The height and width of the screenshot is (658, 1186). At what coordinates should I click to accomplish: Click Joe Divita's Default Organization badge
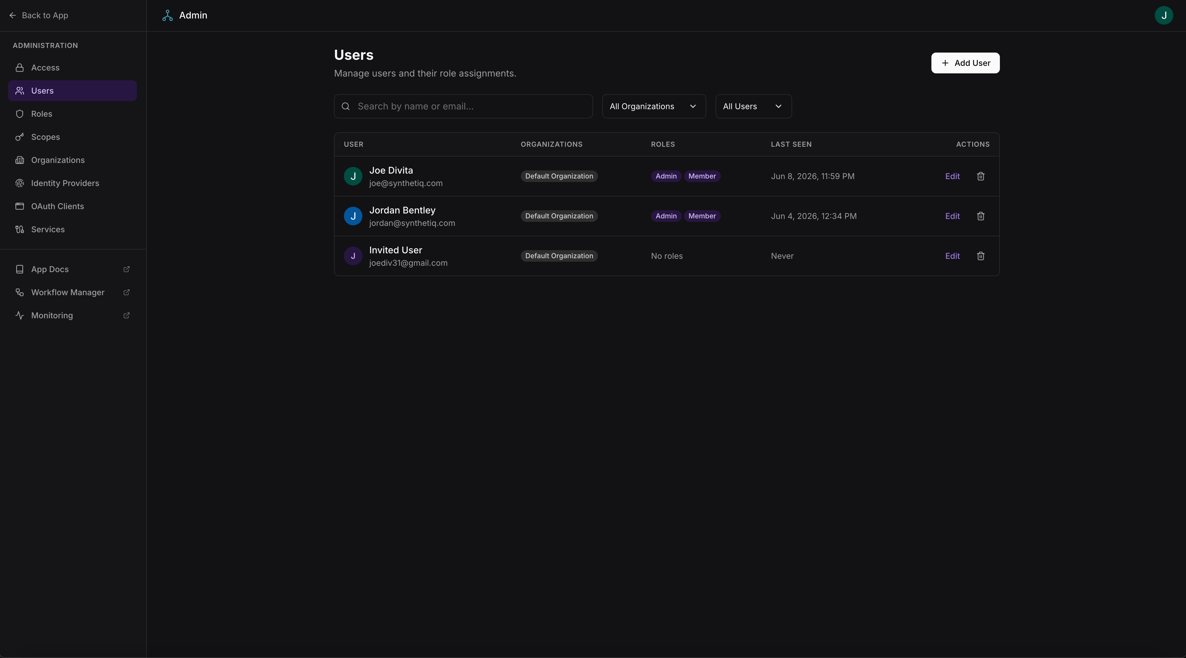point(559,176)
